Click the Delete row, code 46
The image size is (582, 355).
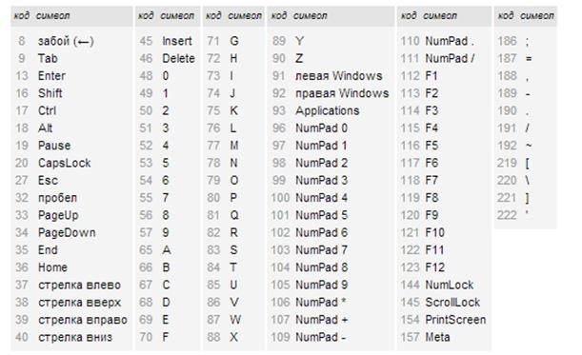(167, 58)
